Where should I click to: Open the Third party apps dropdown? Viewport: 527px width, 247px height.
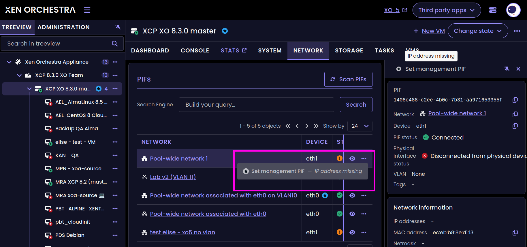447,10
